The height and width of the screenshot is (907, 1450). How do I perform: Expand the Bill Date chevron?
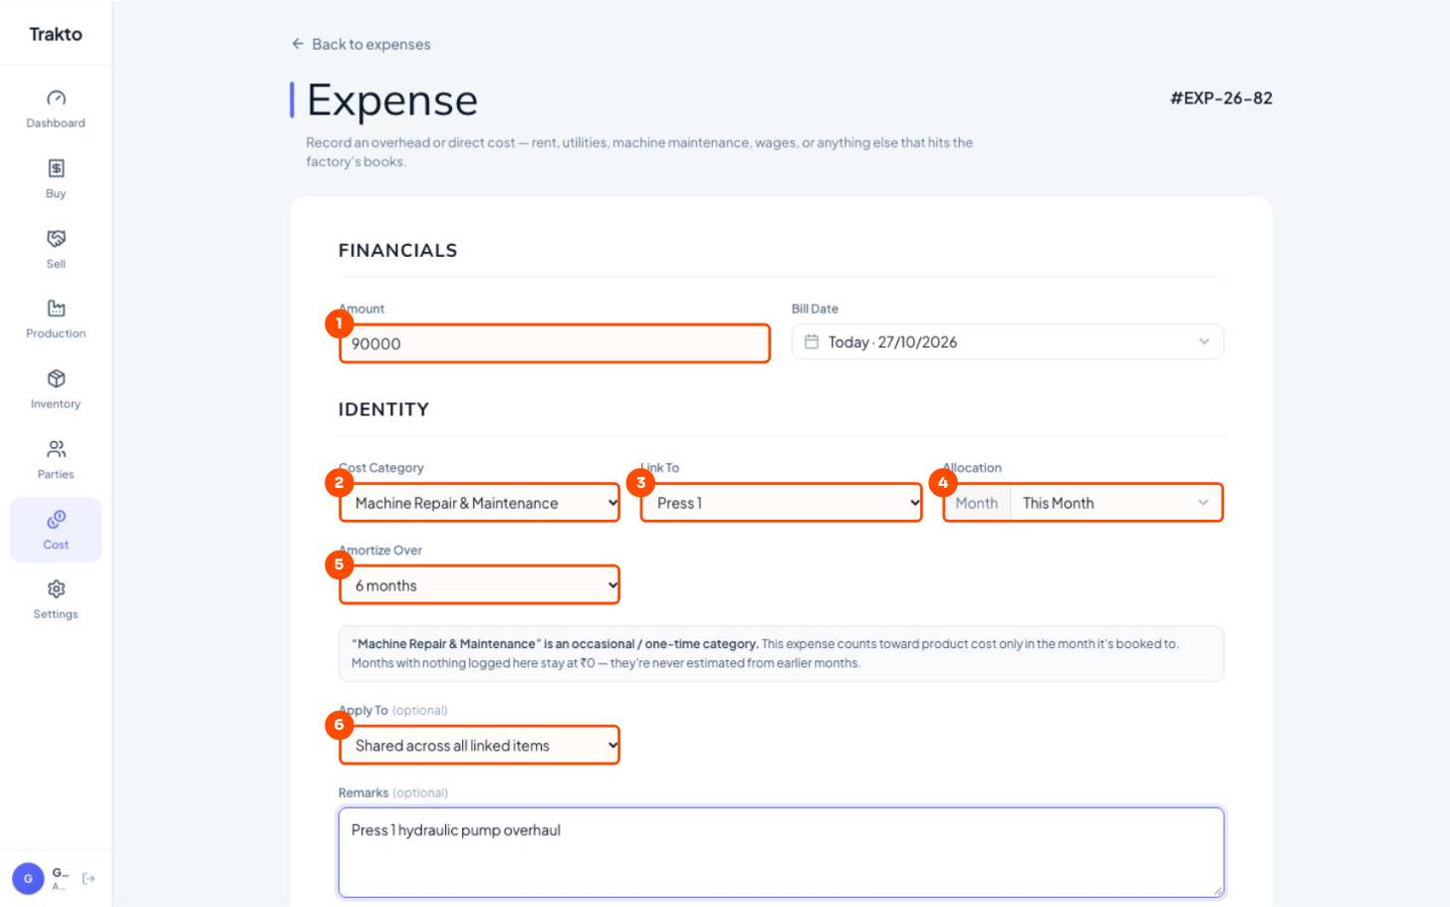(x=1204, y=341)
